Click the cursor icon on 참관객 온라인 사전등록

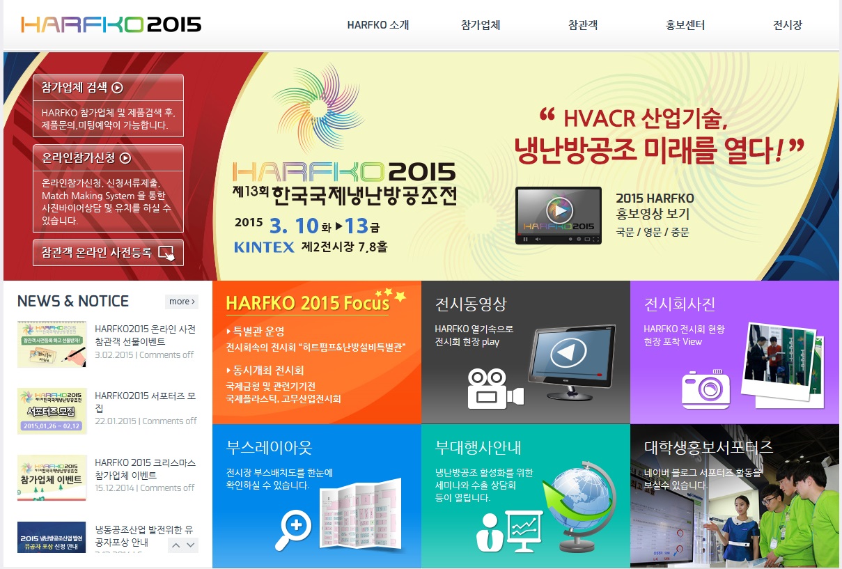[166, 253]
